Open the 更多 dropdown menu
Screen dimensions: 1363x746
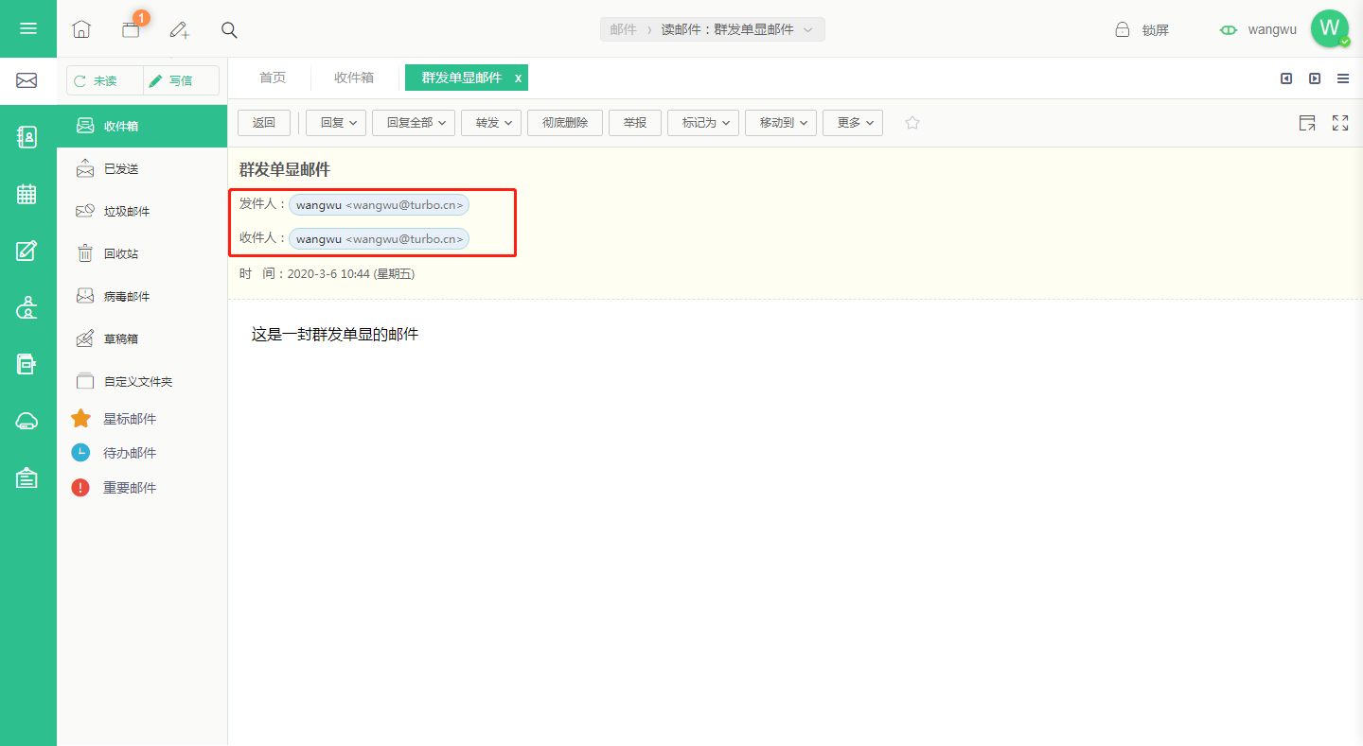[853, 123]
